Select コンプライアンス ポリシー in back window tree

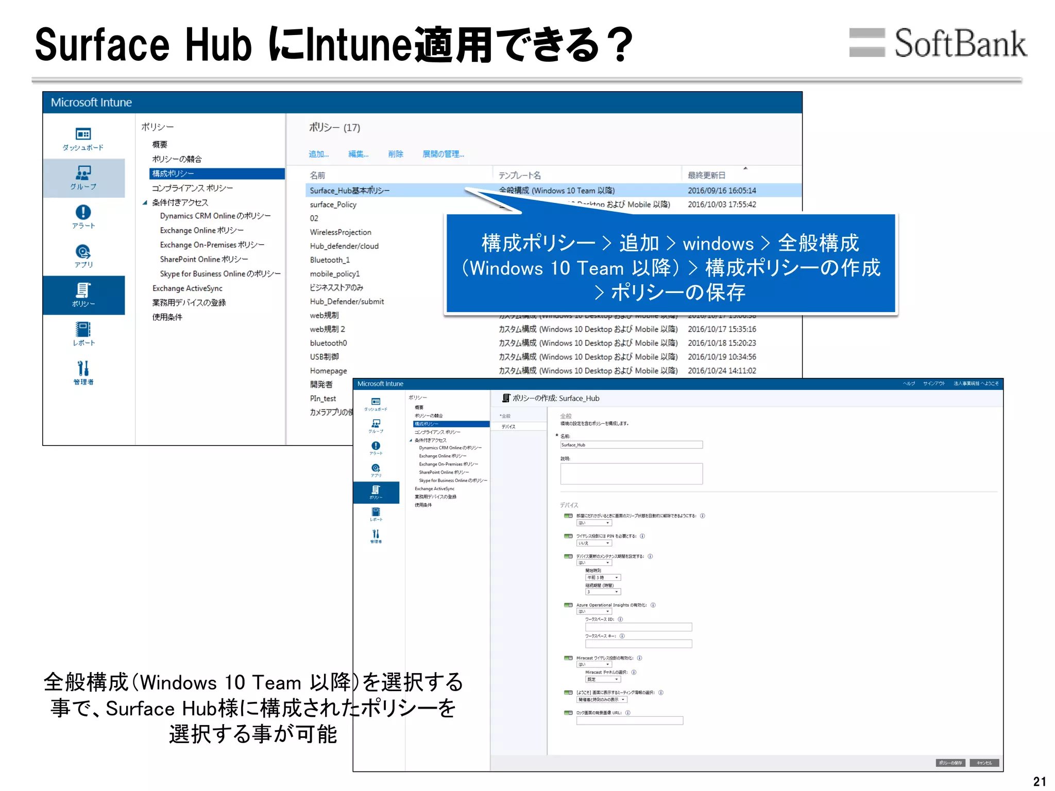pyautogui.click(x=193, y=188)
